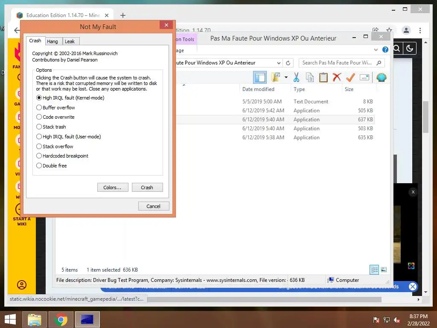
Task: Switch Explorer to details view icon
Action: click(x=374, y=269)
